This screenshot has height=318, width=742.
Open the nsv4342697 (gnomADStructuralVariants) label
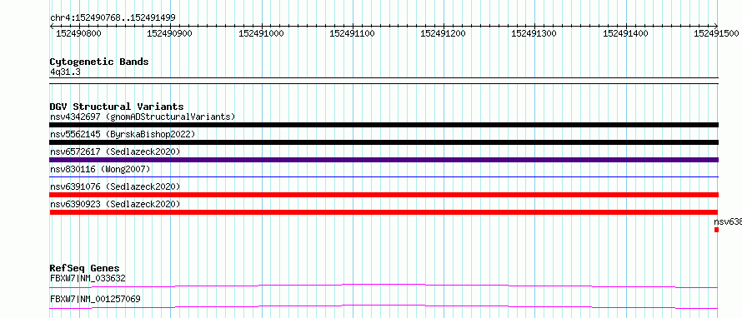143,117
